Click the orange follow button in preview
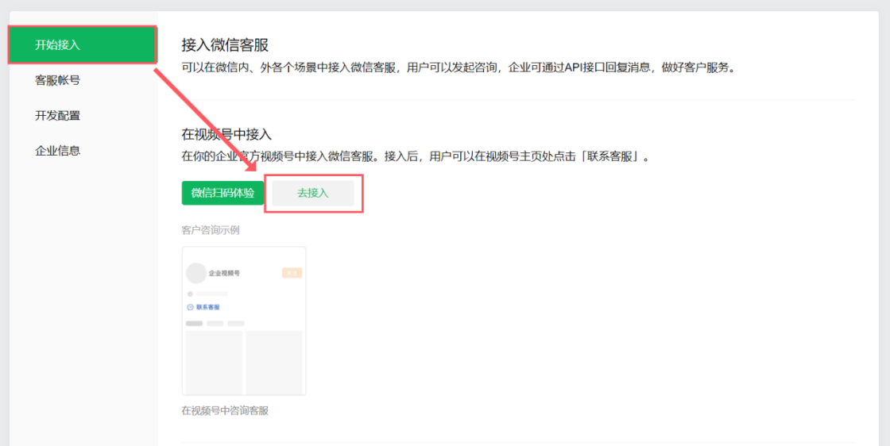 [292, 273]
